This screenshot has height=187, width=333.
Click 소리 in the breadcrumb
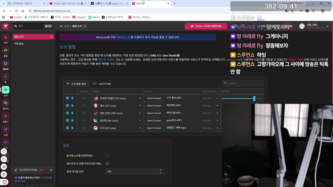[66, 26]
